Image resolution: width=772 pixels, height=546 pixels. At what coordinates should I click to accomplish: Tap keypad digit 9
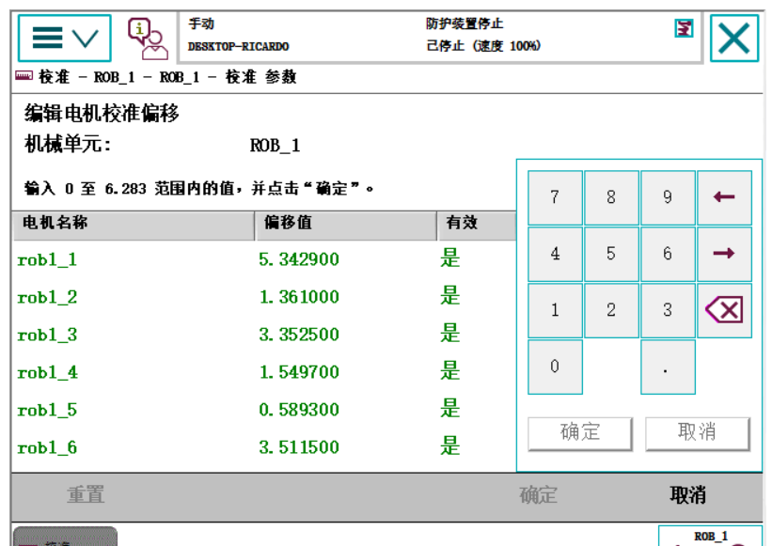668,197
